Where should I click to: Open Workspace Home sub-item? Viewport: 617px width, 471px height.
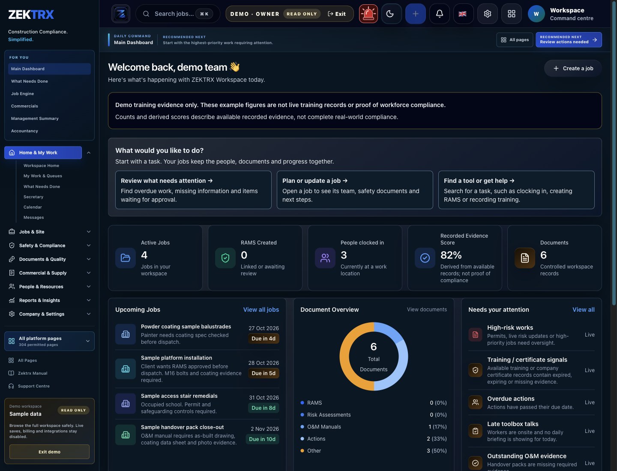(x=41, y=165)
